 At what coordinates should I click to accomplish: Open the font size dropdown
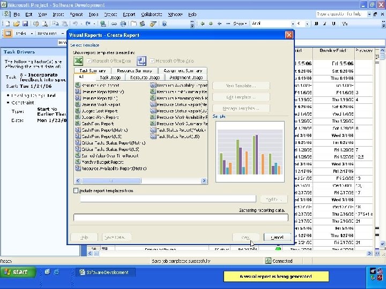[x=307, y=24]
